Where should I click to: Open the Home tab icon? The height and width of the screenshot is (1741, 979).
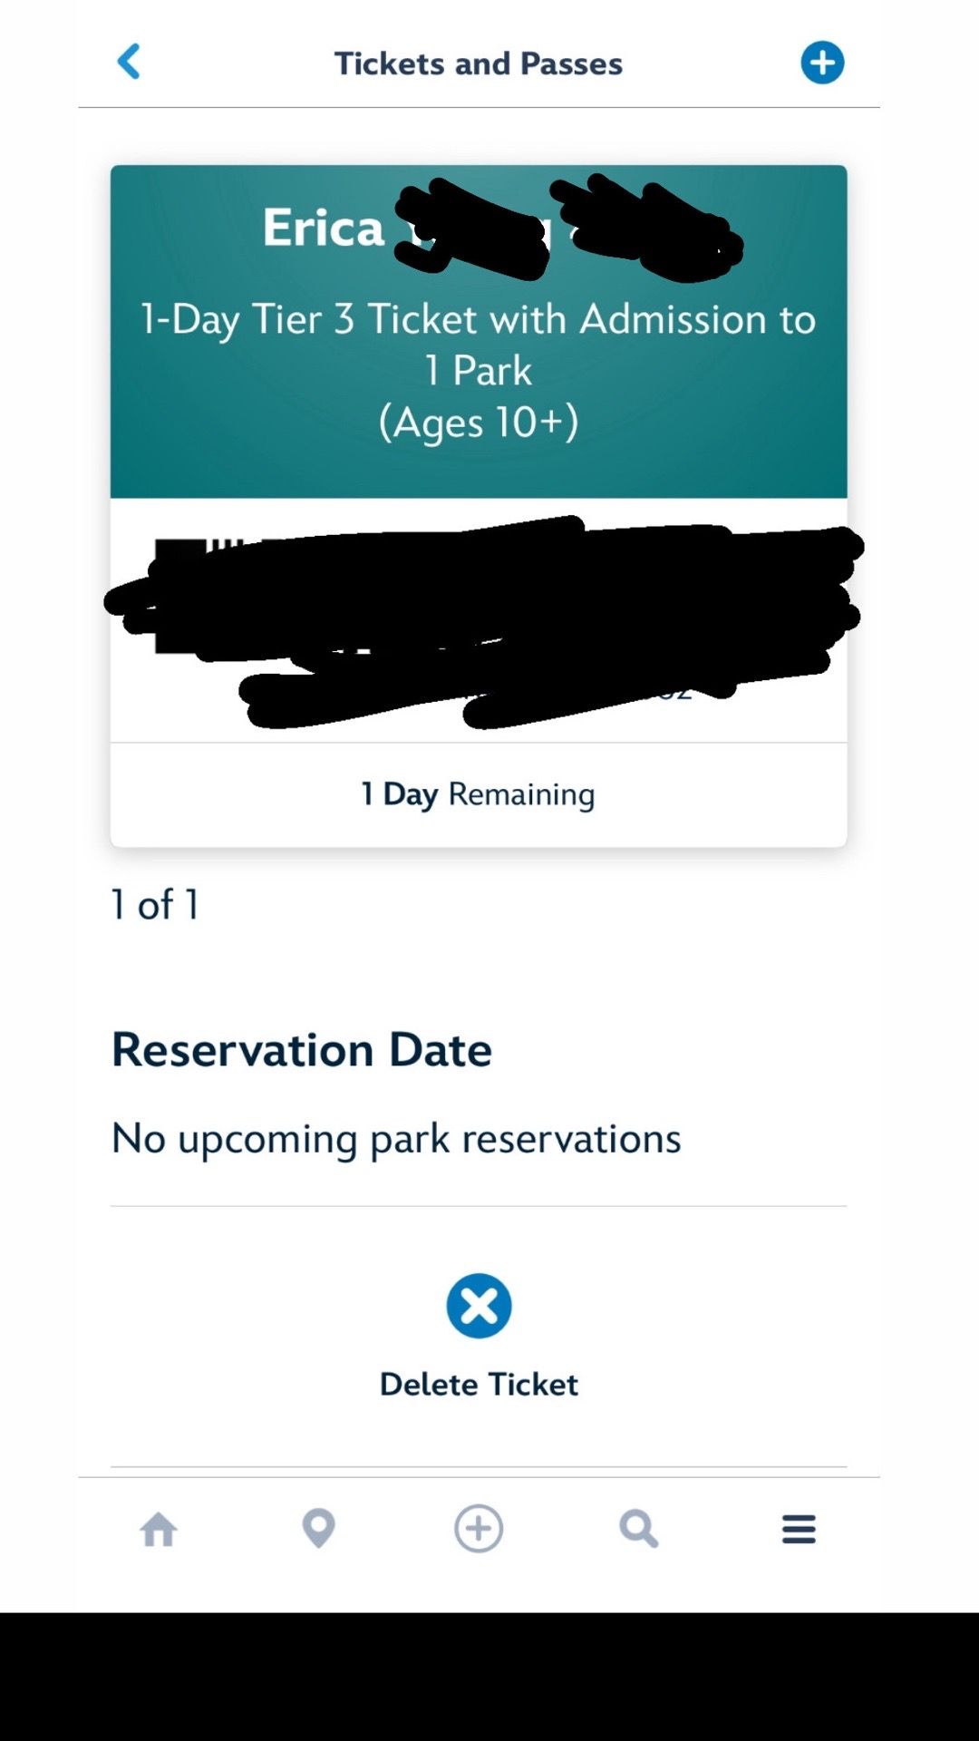coord(159,1529)
